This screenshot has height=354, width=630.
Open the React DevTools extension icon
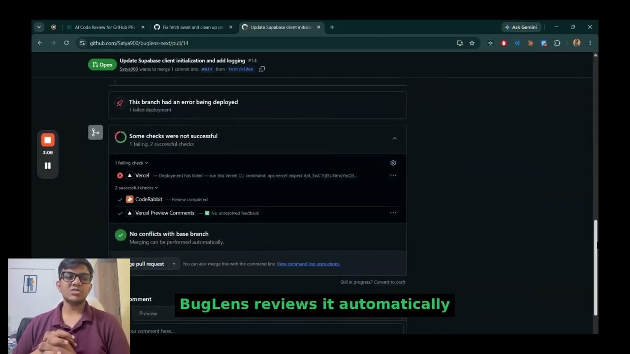tap(490, 43)
